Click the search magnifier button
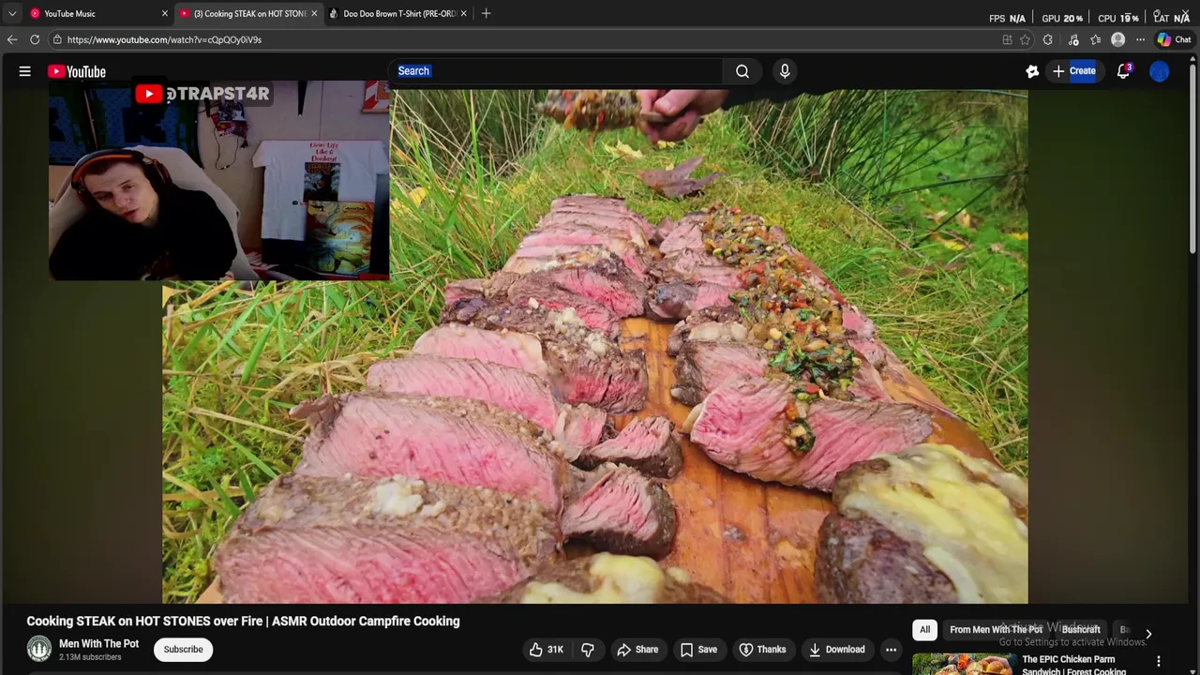The width and height of the screenshot is (1200, 675). point(742,71)
